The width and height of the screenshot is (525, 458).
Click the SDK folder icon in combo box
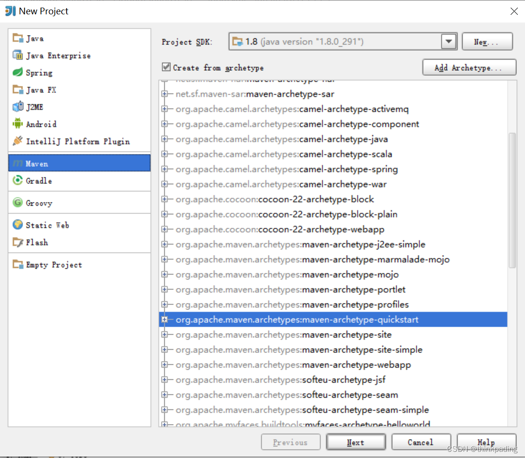237,42
